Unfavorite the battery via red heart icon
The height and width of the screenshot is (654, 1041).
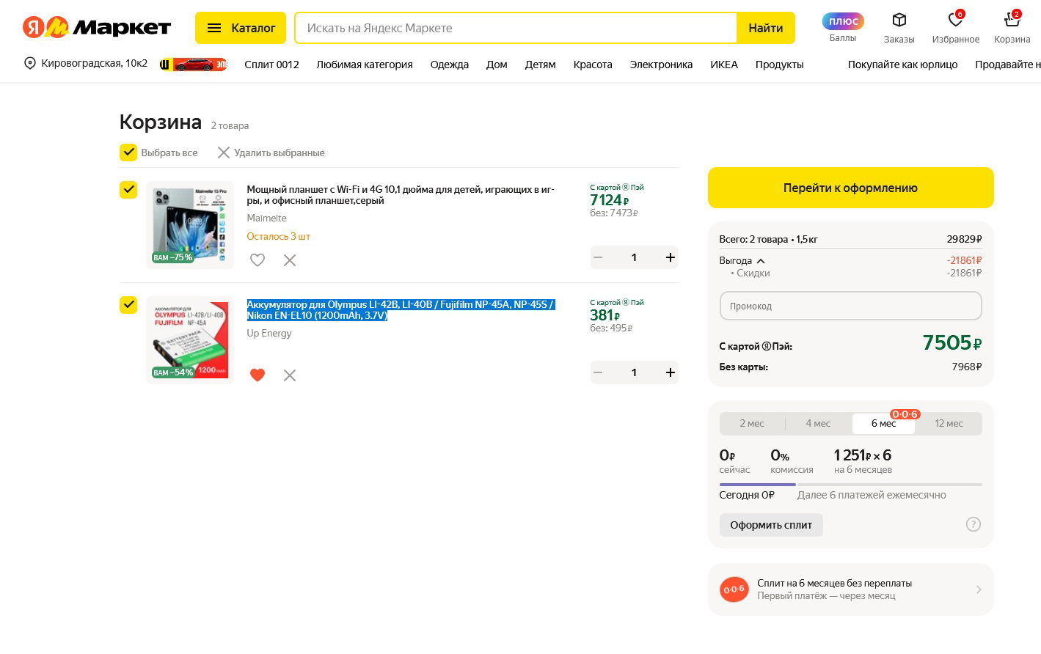257,375
